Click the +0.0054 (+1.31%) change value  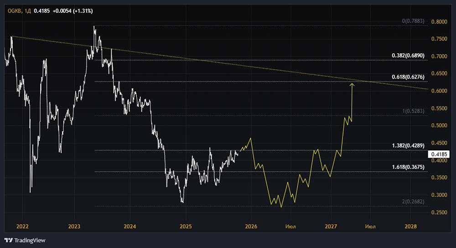73,11
